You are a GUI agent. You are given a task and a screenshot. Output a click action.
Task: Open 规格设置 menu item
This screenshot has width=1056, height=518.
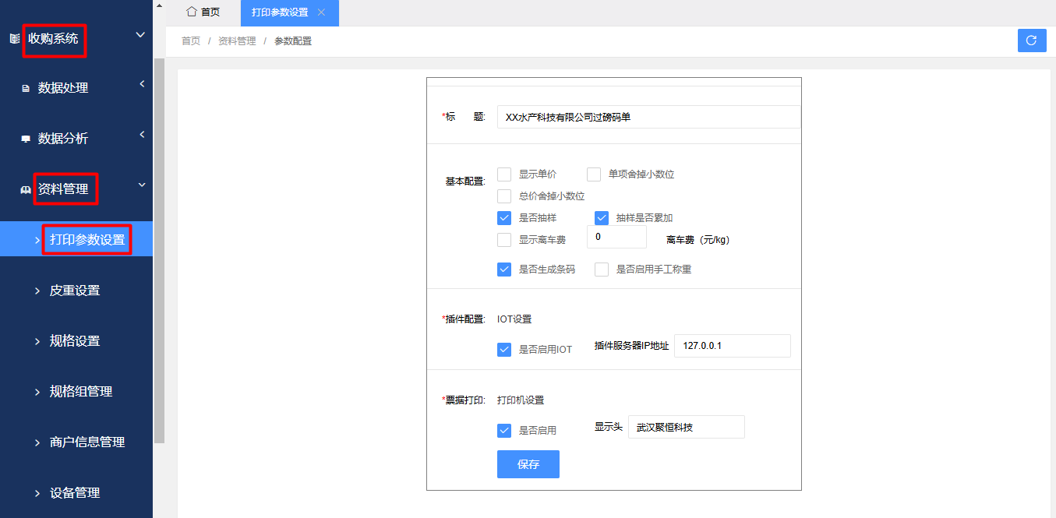point(76,341)
